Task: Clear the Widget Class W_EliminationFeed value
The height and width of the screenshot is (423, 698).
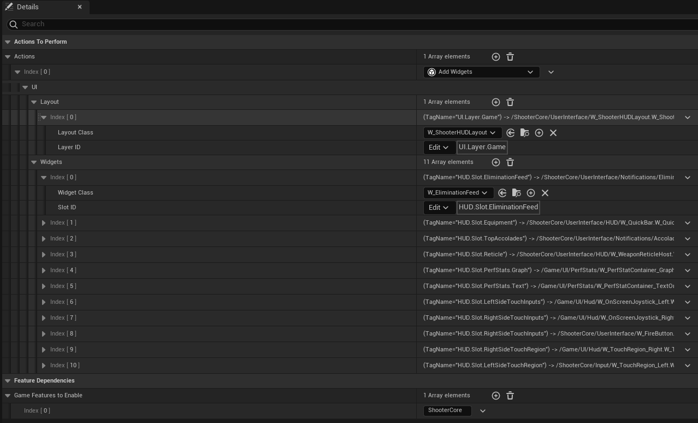Action: [545, 193]
